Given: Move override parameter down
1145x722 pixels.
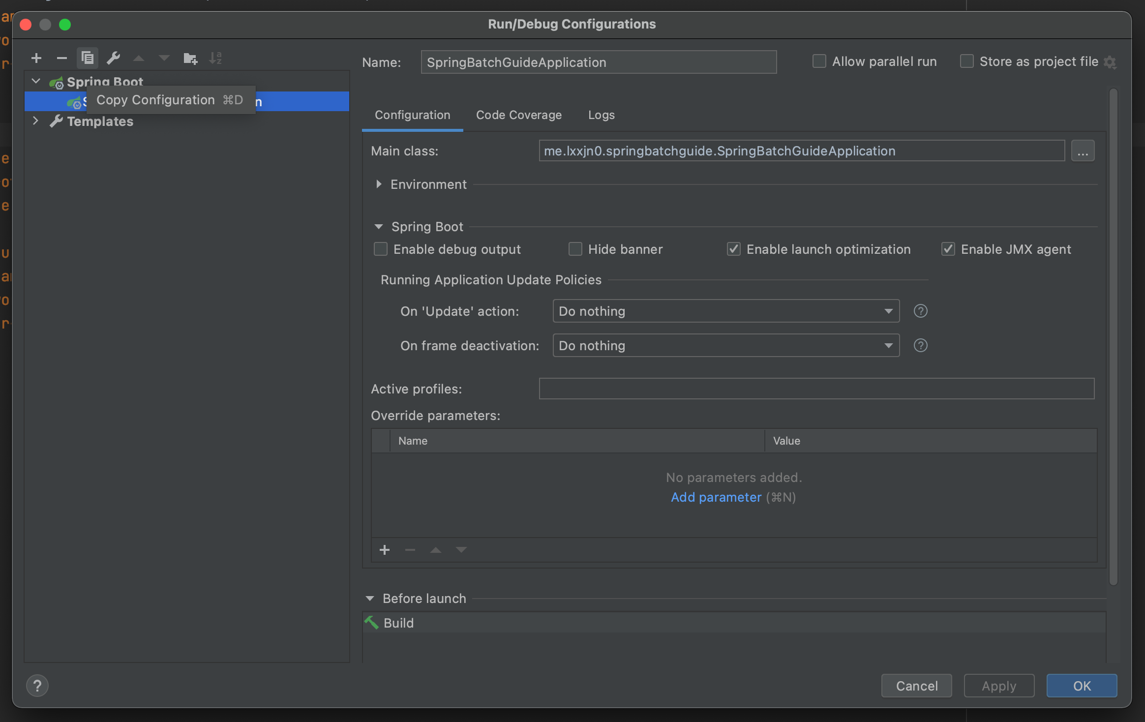Looking at the screenshot, I should tap(461, 550).
